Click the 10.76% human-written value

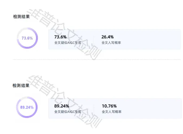109,106
